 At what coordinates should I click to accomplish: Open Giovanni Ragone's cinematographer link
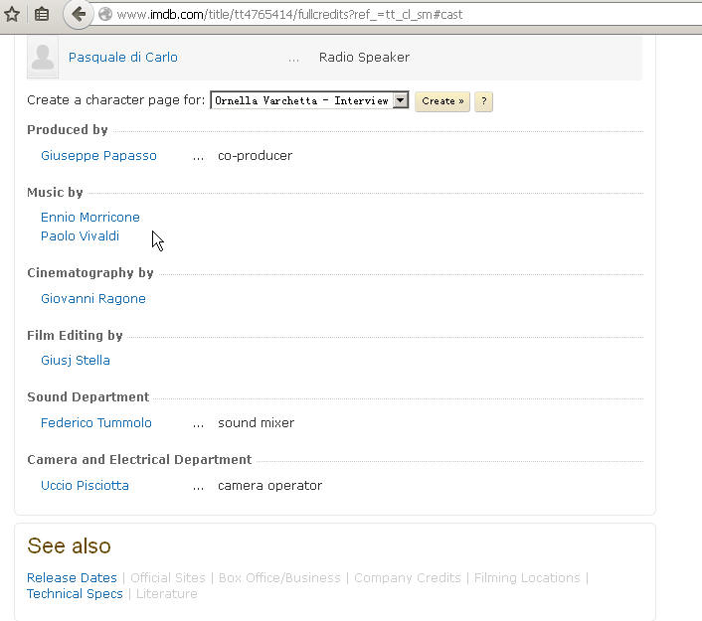click(93, 298)
